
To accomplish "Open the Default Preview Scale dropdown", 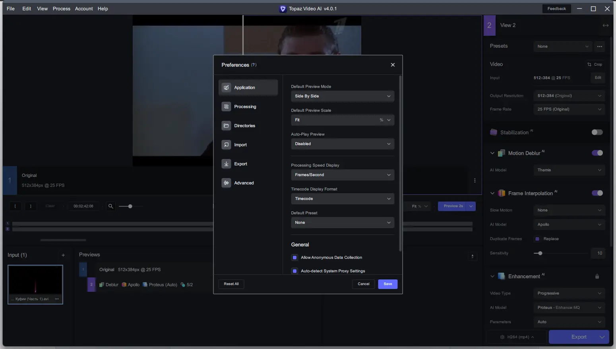I will point(343,120).
